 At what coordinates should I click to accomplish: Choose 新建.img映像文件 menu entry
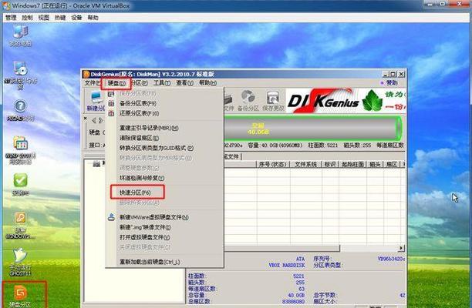(x=164, y=227)
